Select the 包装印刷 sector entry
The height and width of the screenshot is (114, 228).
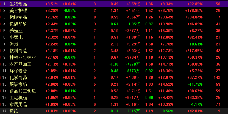18,24
